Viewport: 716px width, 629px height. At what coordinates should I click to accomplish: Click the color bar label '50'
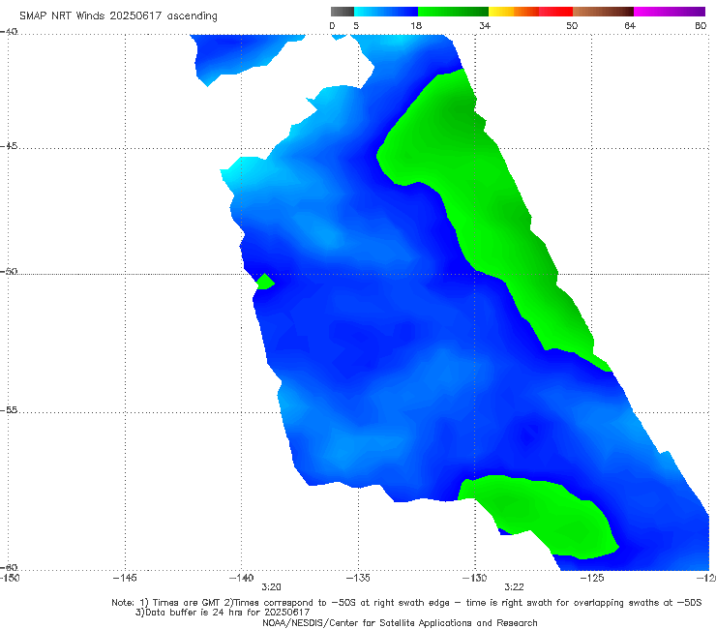(572, 25)
